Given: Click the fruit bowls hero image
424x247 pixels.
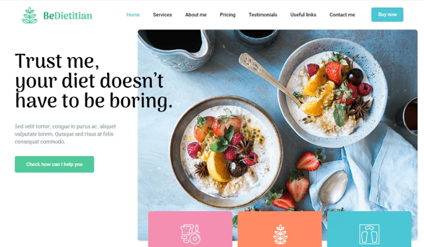Looking at the screenshot, I should point(277,122).
